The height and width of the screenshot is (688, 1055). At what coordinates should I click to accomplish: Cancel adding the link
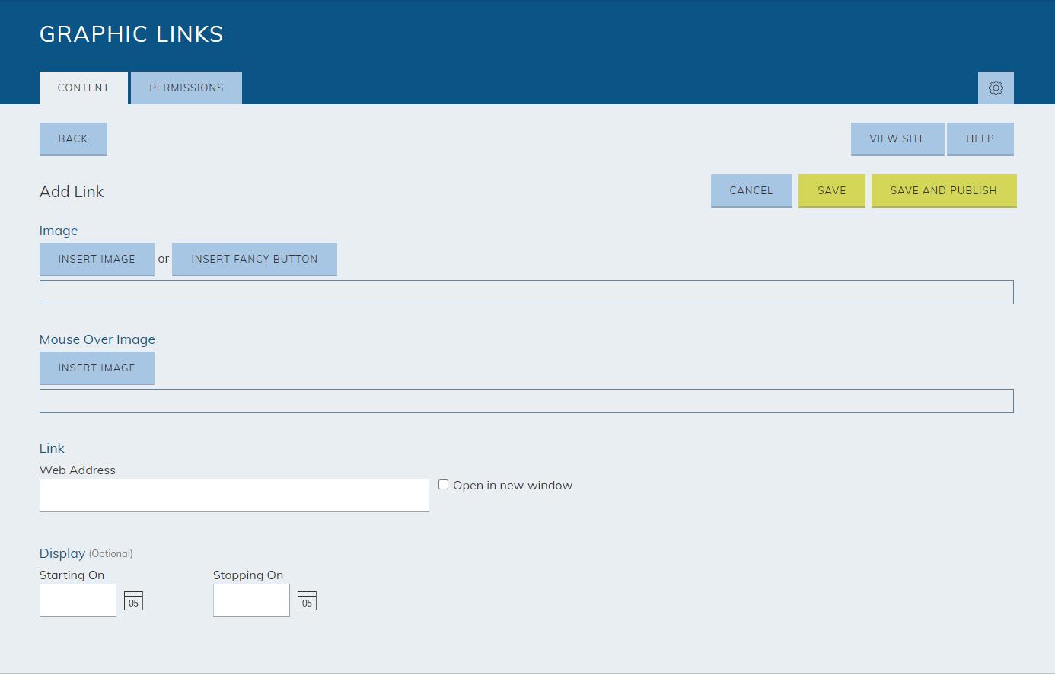pyautogui.click(x=751, y=191)
